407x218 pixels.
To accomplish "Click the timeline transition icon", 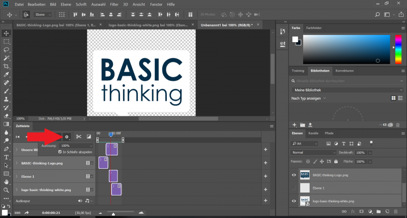I will click(x=89, y=137).
